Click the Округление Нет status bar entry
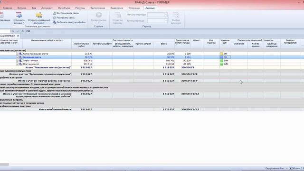Image resolution: width=304 pixels, height=171 pixels. coord(275,169)
